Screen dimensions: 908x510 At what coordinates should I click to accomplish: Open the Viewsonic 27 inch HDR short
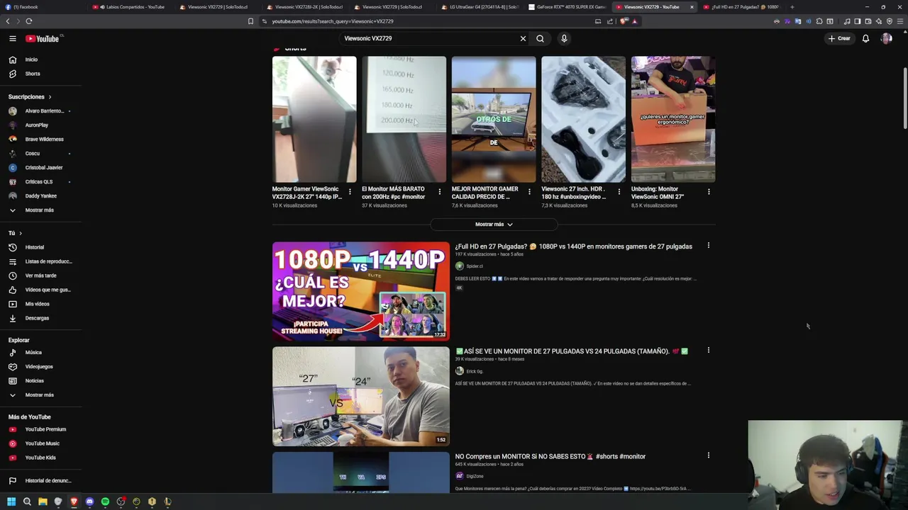[583, 119]
